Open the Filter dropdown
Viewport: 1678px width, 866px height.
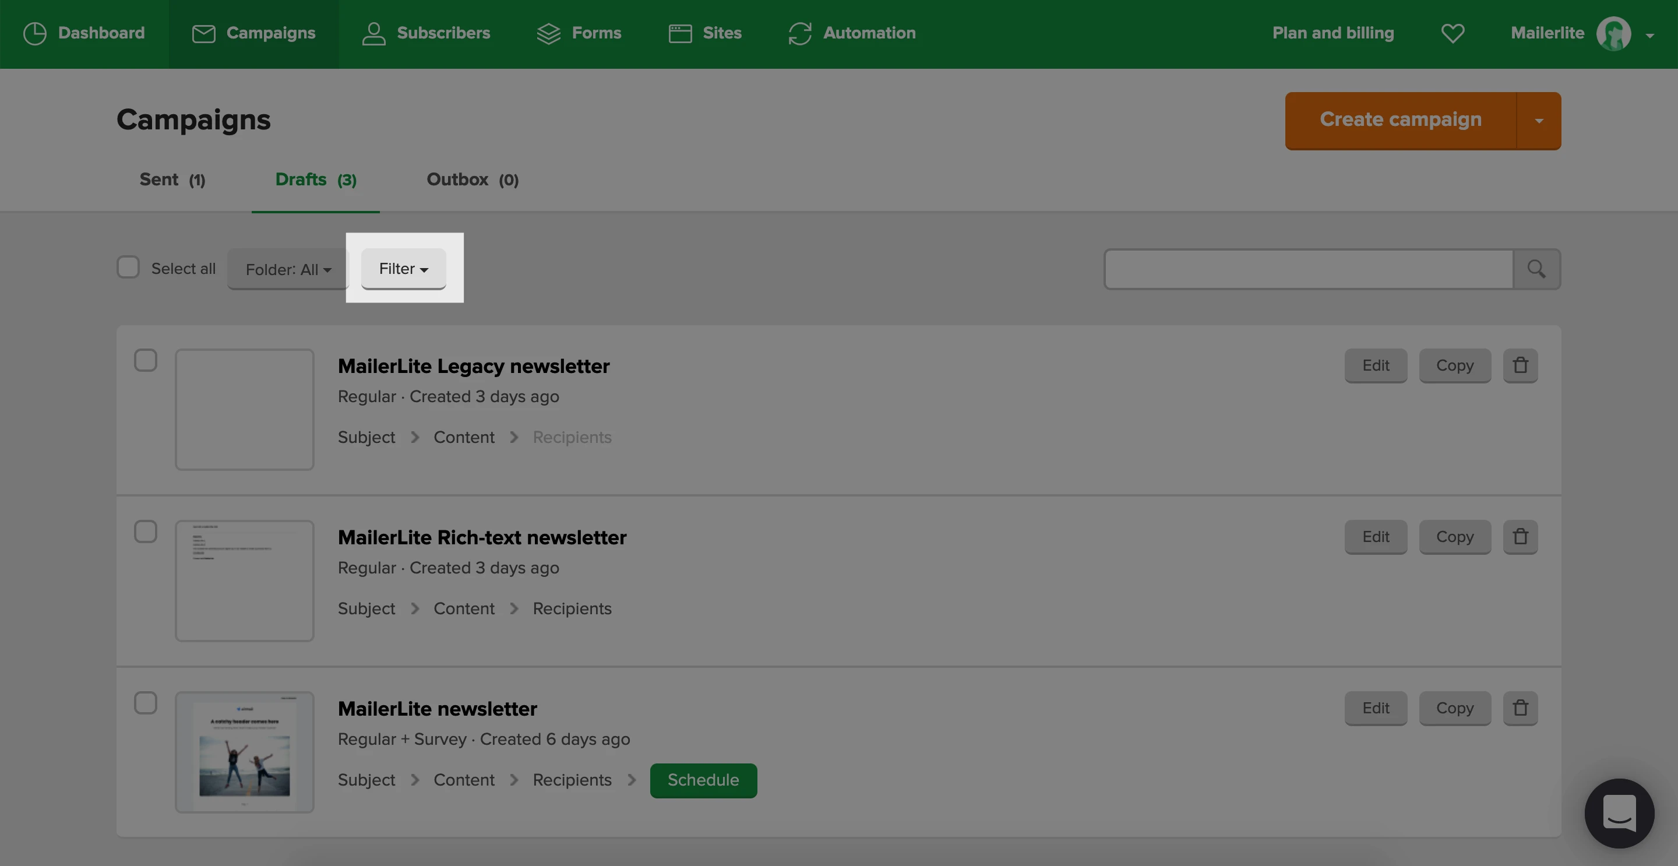pos(403,269)
